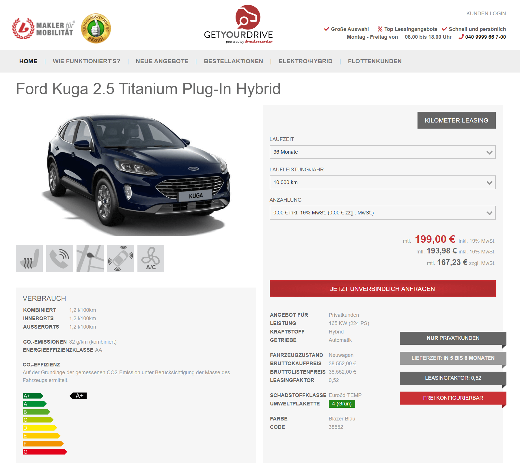Click the light green B efficiency bar
Screen dimensions: 520x467
37,412
